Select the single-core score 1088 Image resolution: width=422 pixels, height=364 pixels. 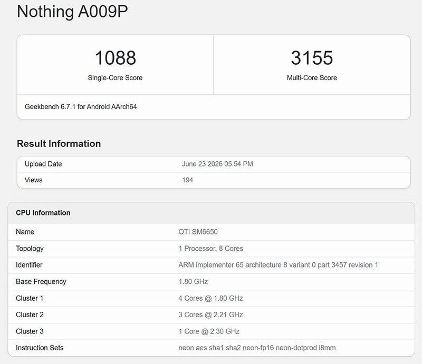coord(116,58)
